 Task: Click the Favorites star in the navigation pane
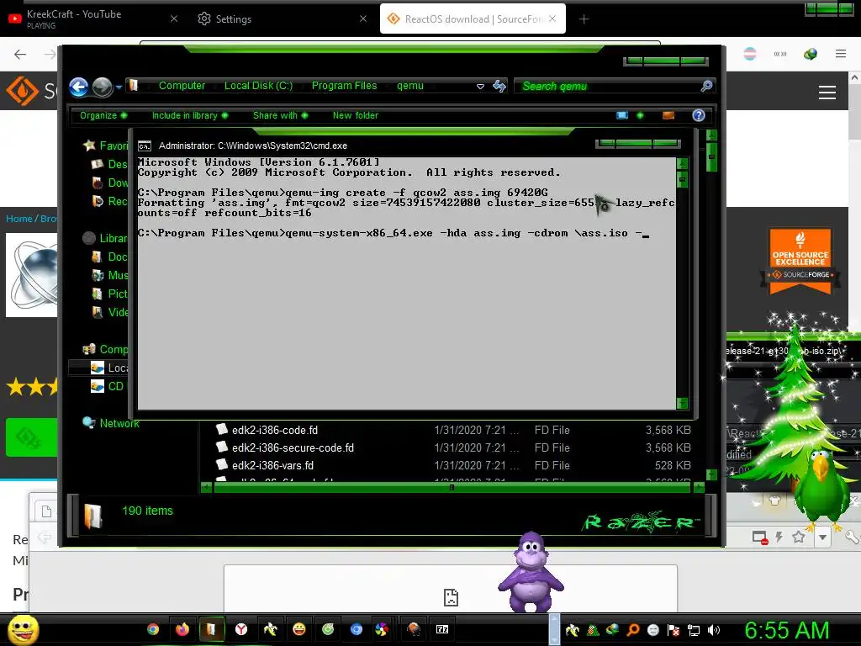click(89, 146)
